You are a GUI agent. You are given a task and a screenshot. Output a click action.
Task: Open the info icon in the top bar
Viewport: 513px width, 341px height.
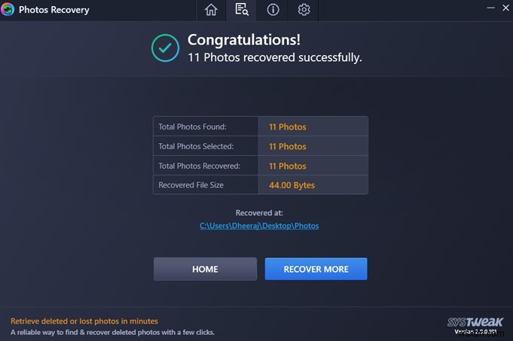tap(273, 10)
